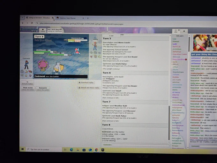The width and height of the screenshot is (217, 163).
Task: Click Porygon2's yellow HP bar
Action: coord(78,40)
